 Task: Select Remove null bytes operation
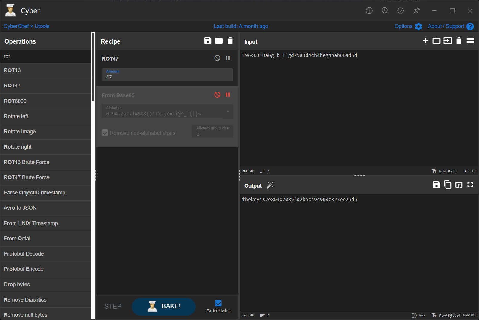tap(45, 314)
